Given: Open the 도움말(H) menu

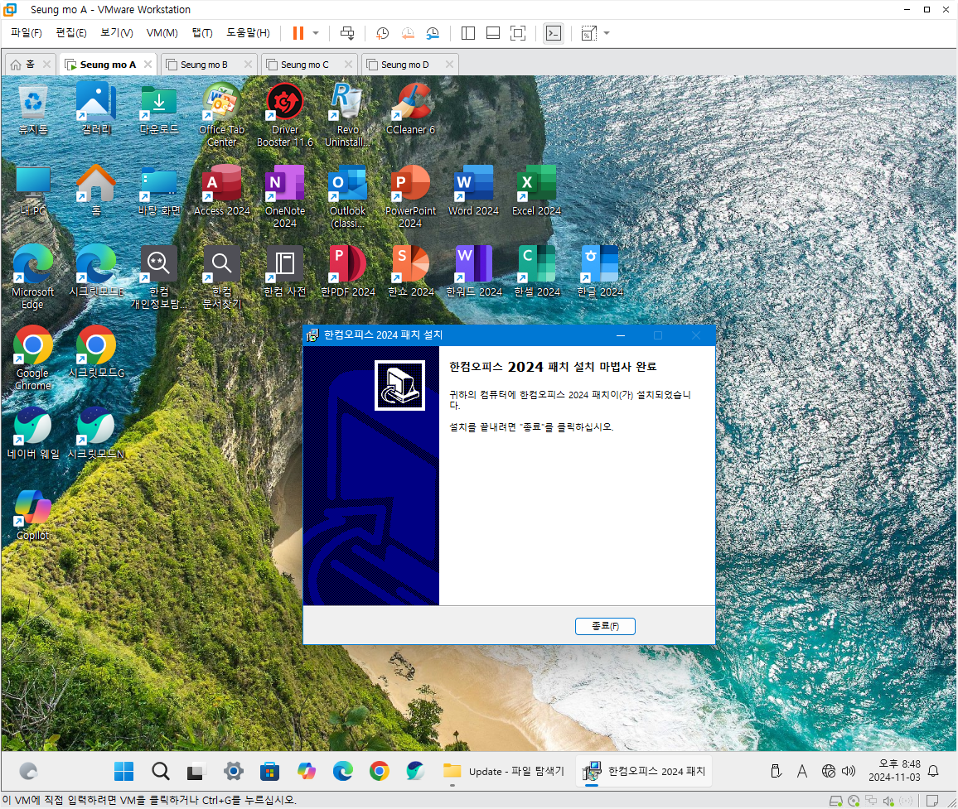Looking at the screenshot, I should coord(248,33).
